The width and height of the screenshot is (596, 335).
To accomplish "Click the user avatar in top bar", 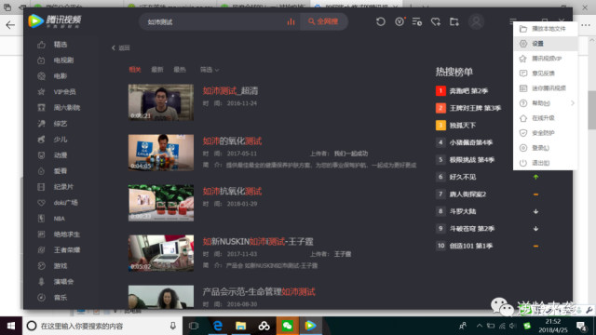I will click(476, 21).
